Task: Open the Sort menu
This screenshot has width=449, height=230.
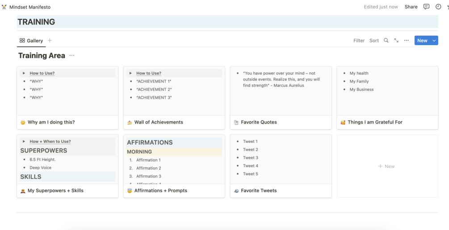Action: (x=374, y=40)
